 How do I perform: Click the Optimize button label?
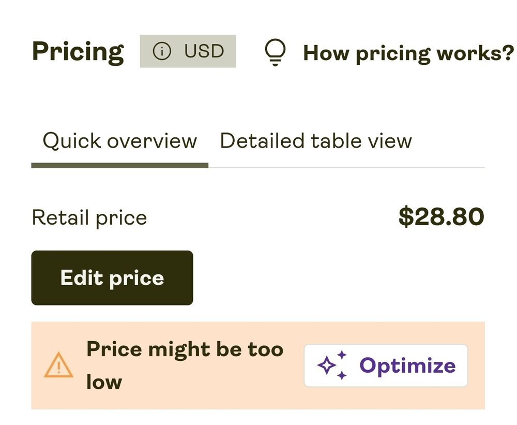[x=407, y=365]
